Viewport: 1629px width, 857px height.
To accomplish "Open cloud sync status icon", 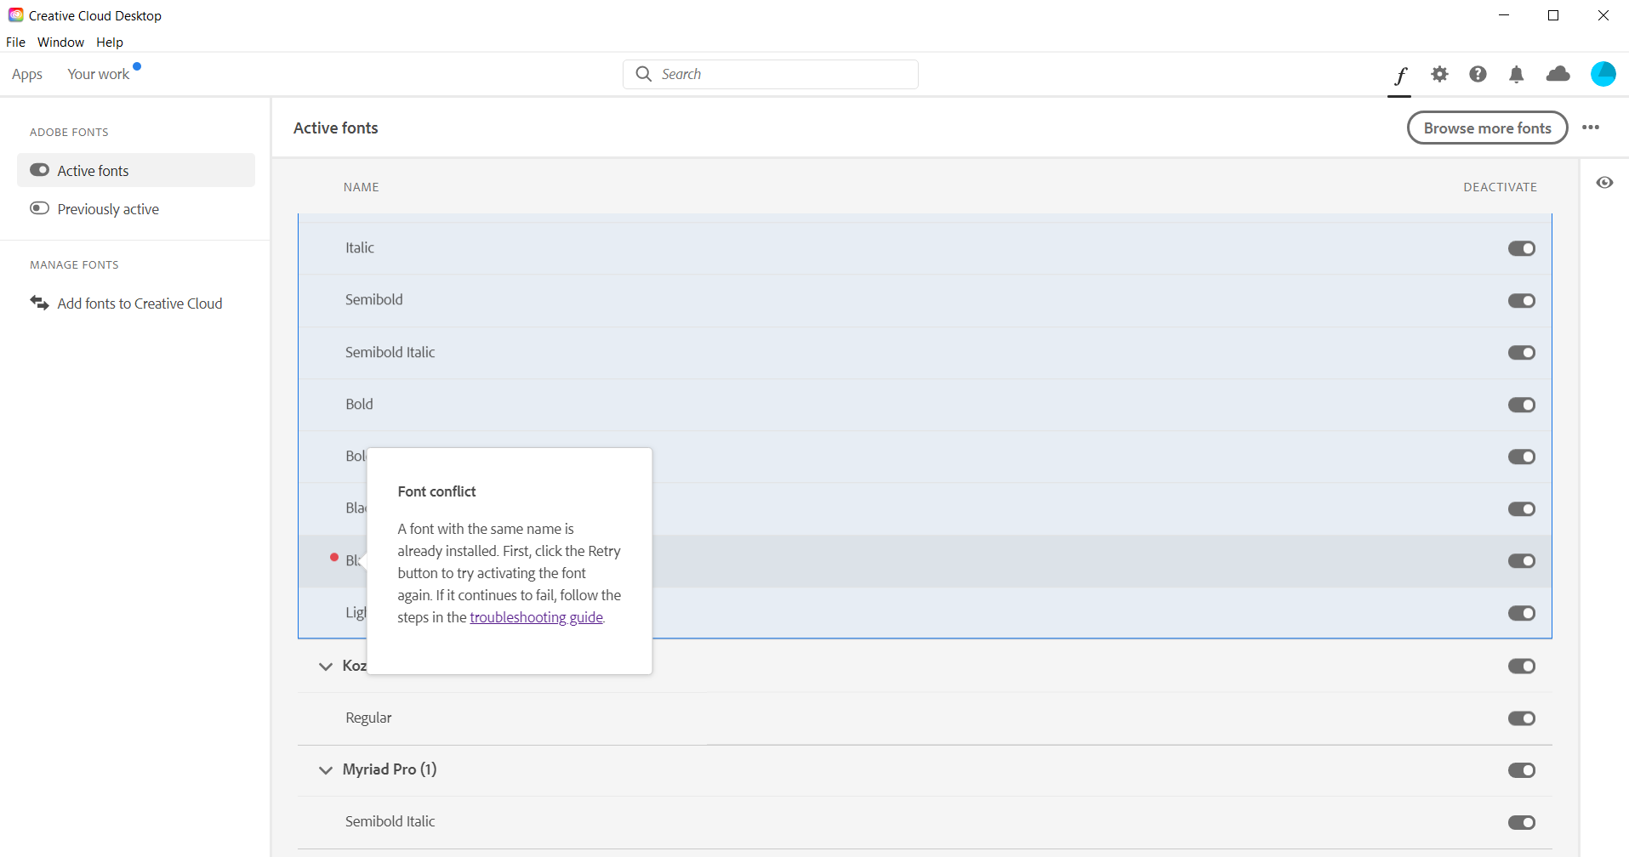I will [1558, 74].
